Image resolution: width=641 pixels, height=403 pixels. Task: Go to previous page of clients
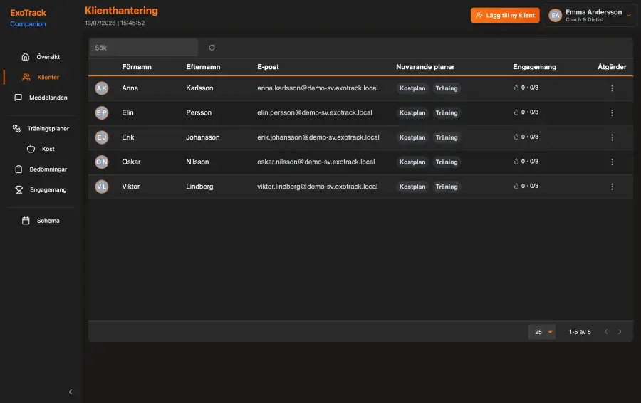(x=606, y=332)
